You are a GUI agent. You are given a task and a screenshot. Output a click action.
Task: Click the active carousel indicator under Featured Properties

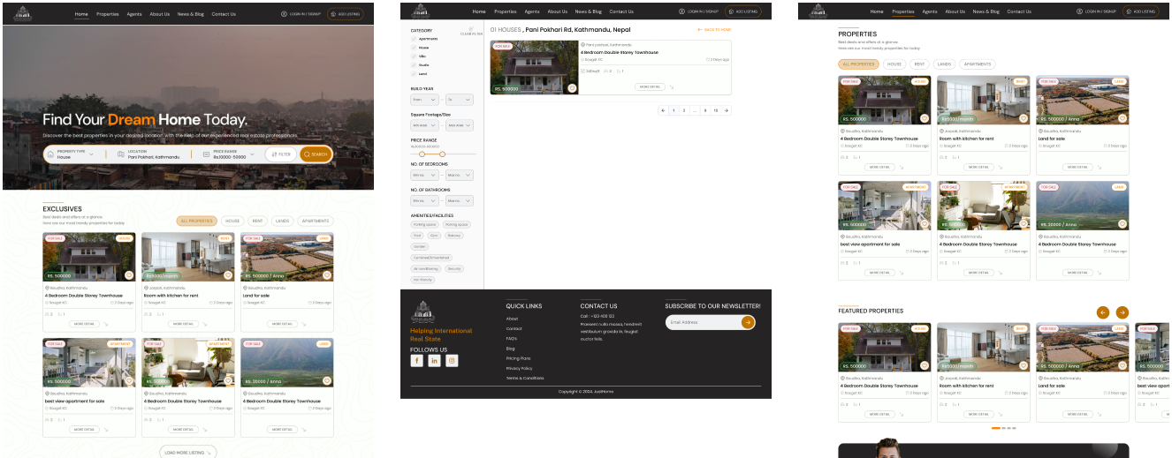pos(996,428)
